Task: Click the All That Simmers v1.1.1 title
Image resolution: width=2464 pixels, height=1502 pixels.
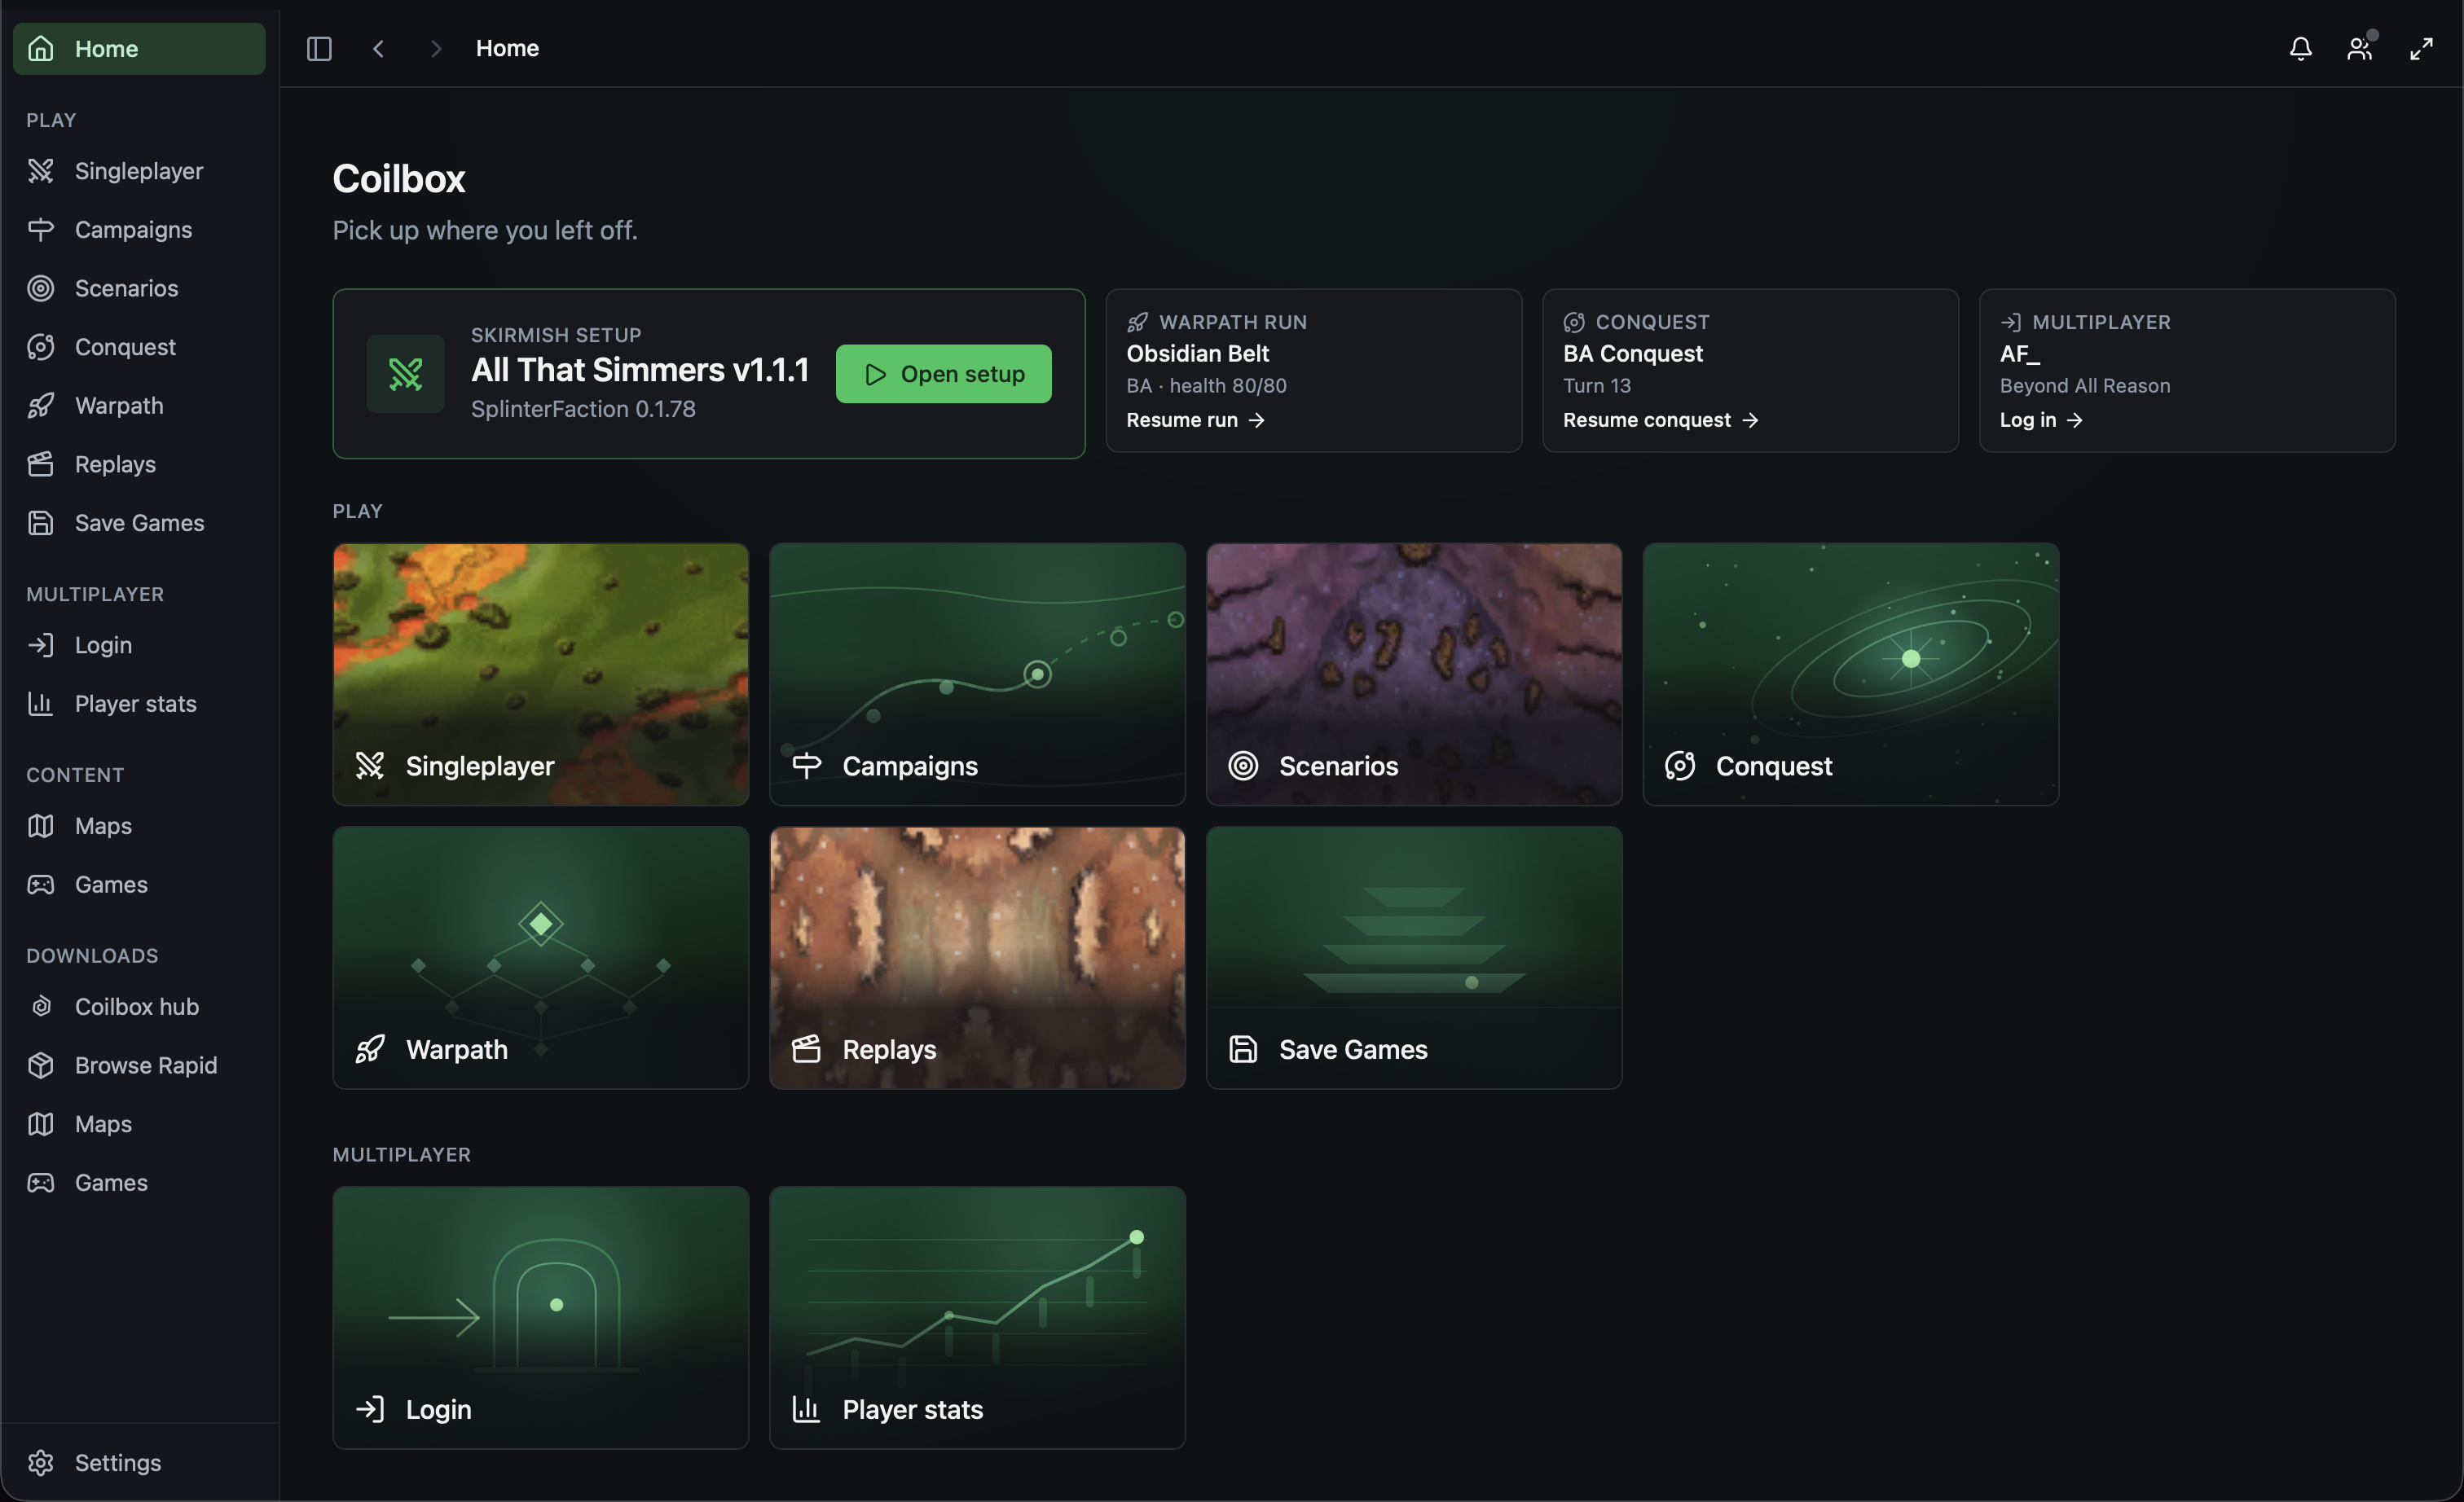Action: [640, 370]
